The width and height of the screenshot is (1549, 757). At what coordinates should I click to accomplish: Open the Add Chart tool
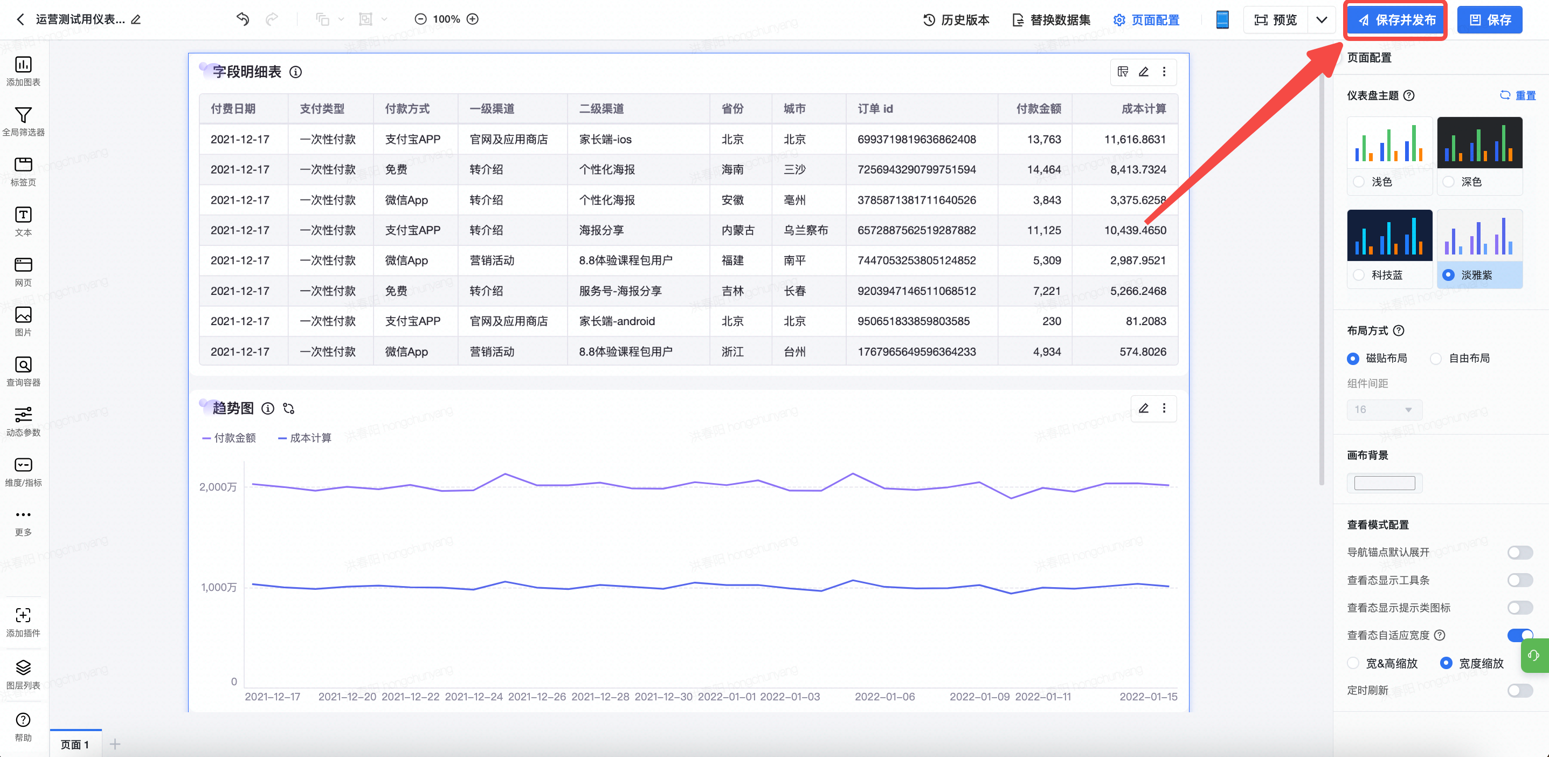click(23, 71)
